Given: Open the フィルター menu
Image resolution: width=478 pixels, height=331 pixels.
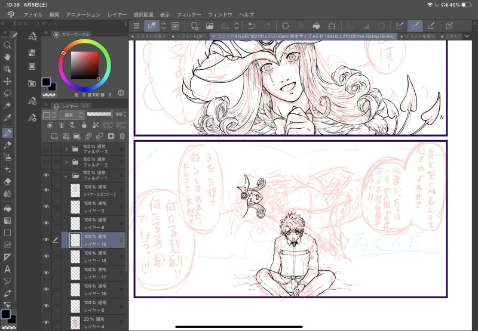Looking at the screenshot, I should click(189, 14).
